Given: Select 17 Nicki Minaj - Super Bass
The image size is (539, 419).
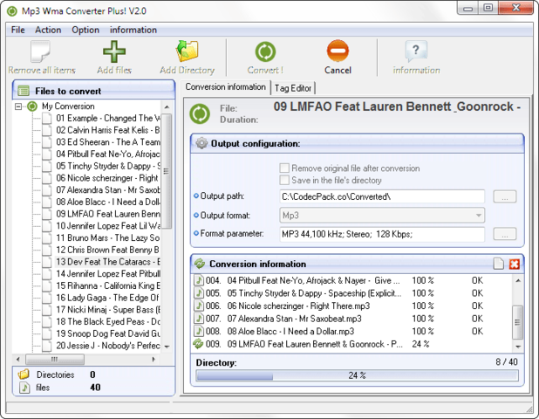Looking at the screenshot, I should click(x=108, y=310).
